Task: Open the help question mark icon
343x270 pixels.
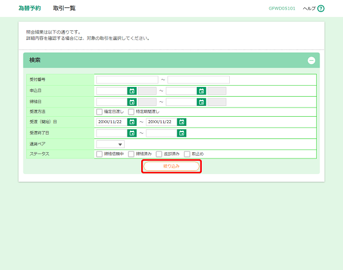Action: pyautogui.click(x=321, y=9)
